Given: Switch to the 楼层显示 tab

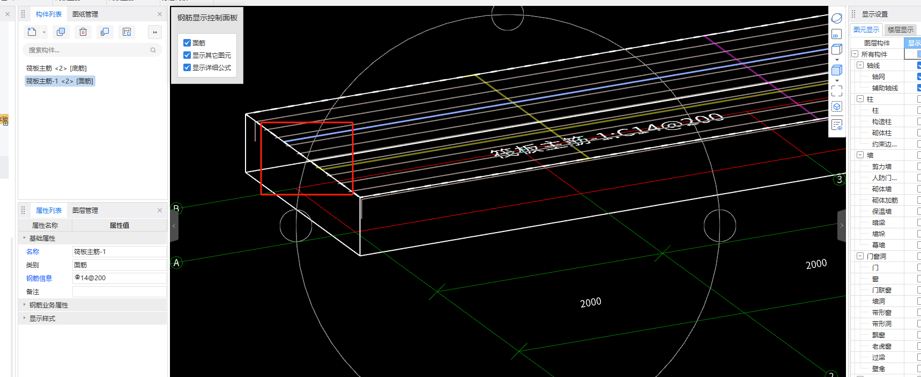Looking at the screenshot, I should pos(901,30).
